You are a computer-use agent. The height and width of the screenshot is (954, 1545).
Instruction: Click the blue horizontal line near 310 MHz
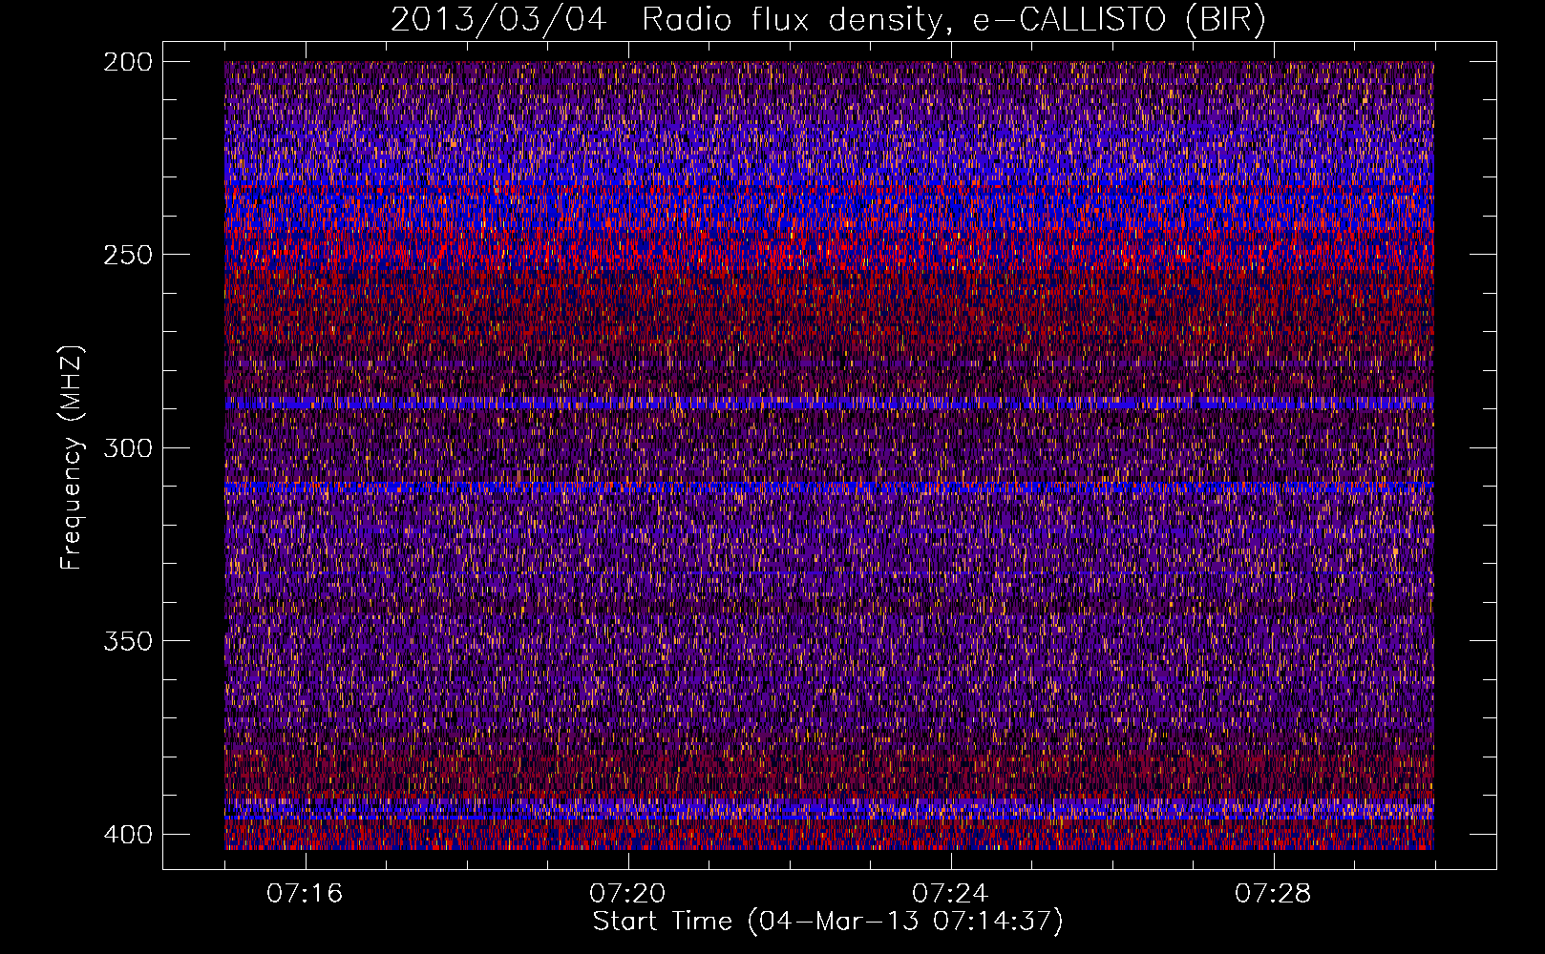[829, 487]
